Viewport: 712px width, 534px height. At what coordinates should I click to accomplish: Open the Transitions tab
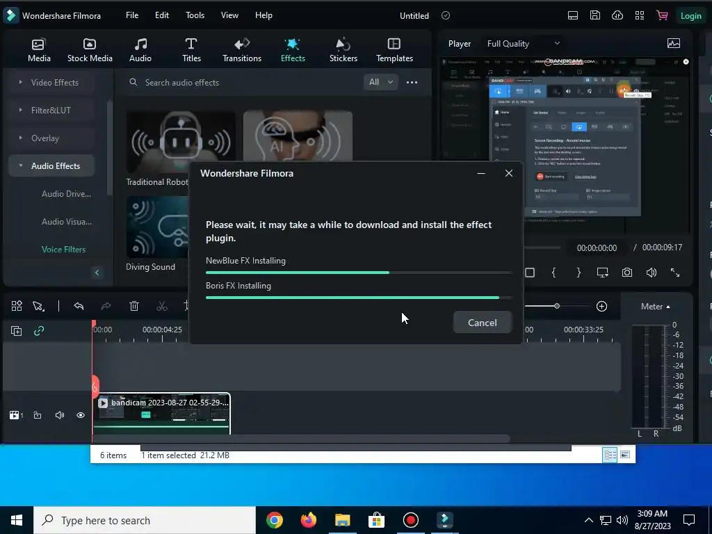pos(241,50)
